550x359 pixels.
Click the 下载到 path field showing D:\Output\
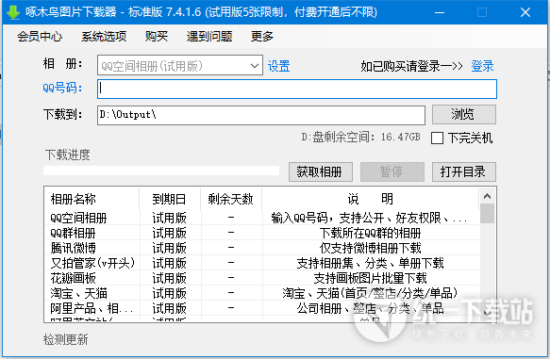(x=261, y=115)
